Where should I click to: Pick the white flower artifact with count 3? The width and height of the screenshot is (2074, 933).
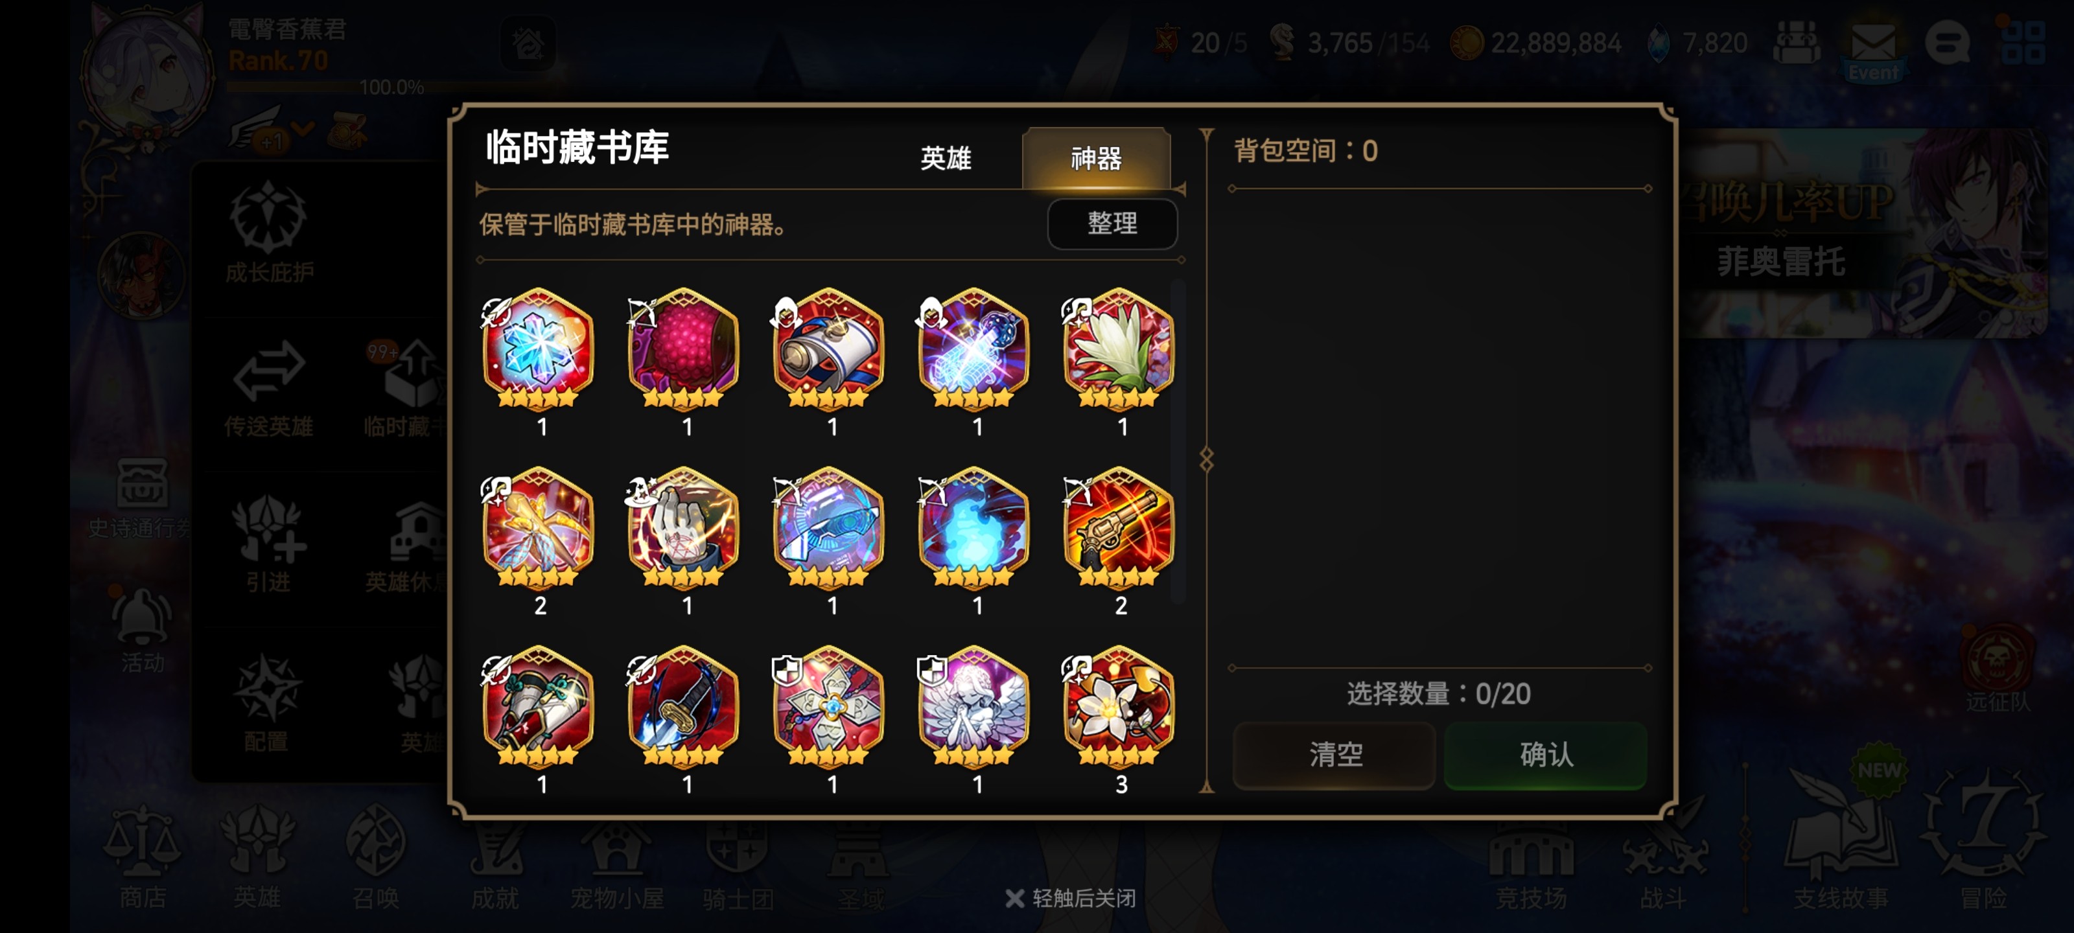(1117, 708)
